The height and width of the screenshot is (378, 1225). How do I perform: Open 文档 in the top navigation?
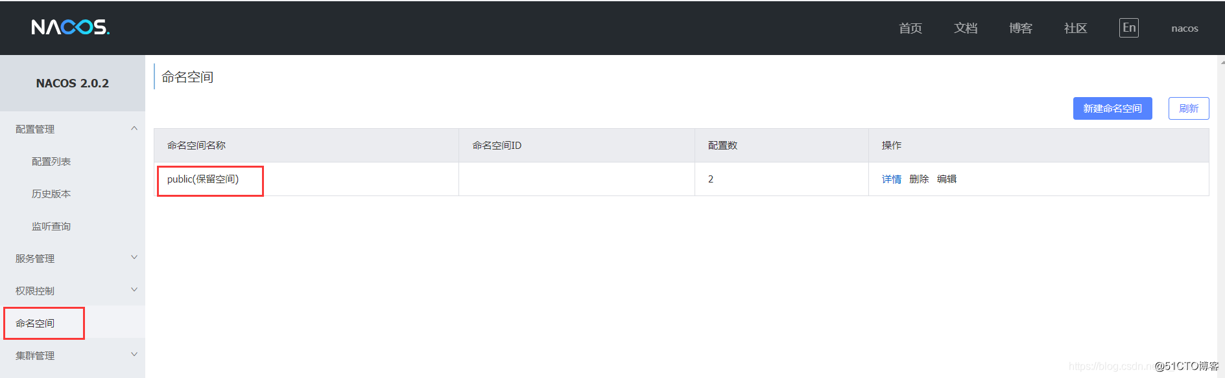click(x=965, y=28)
